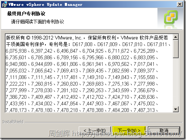Click patent number 7,433,951

(x=16, y=103)
